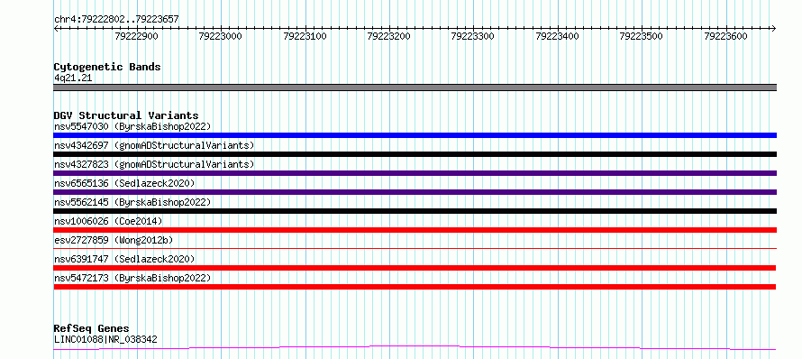Select the 4q21.21 band label
Screen dimensions: 802x359
tap(73, 78)
